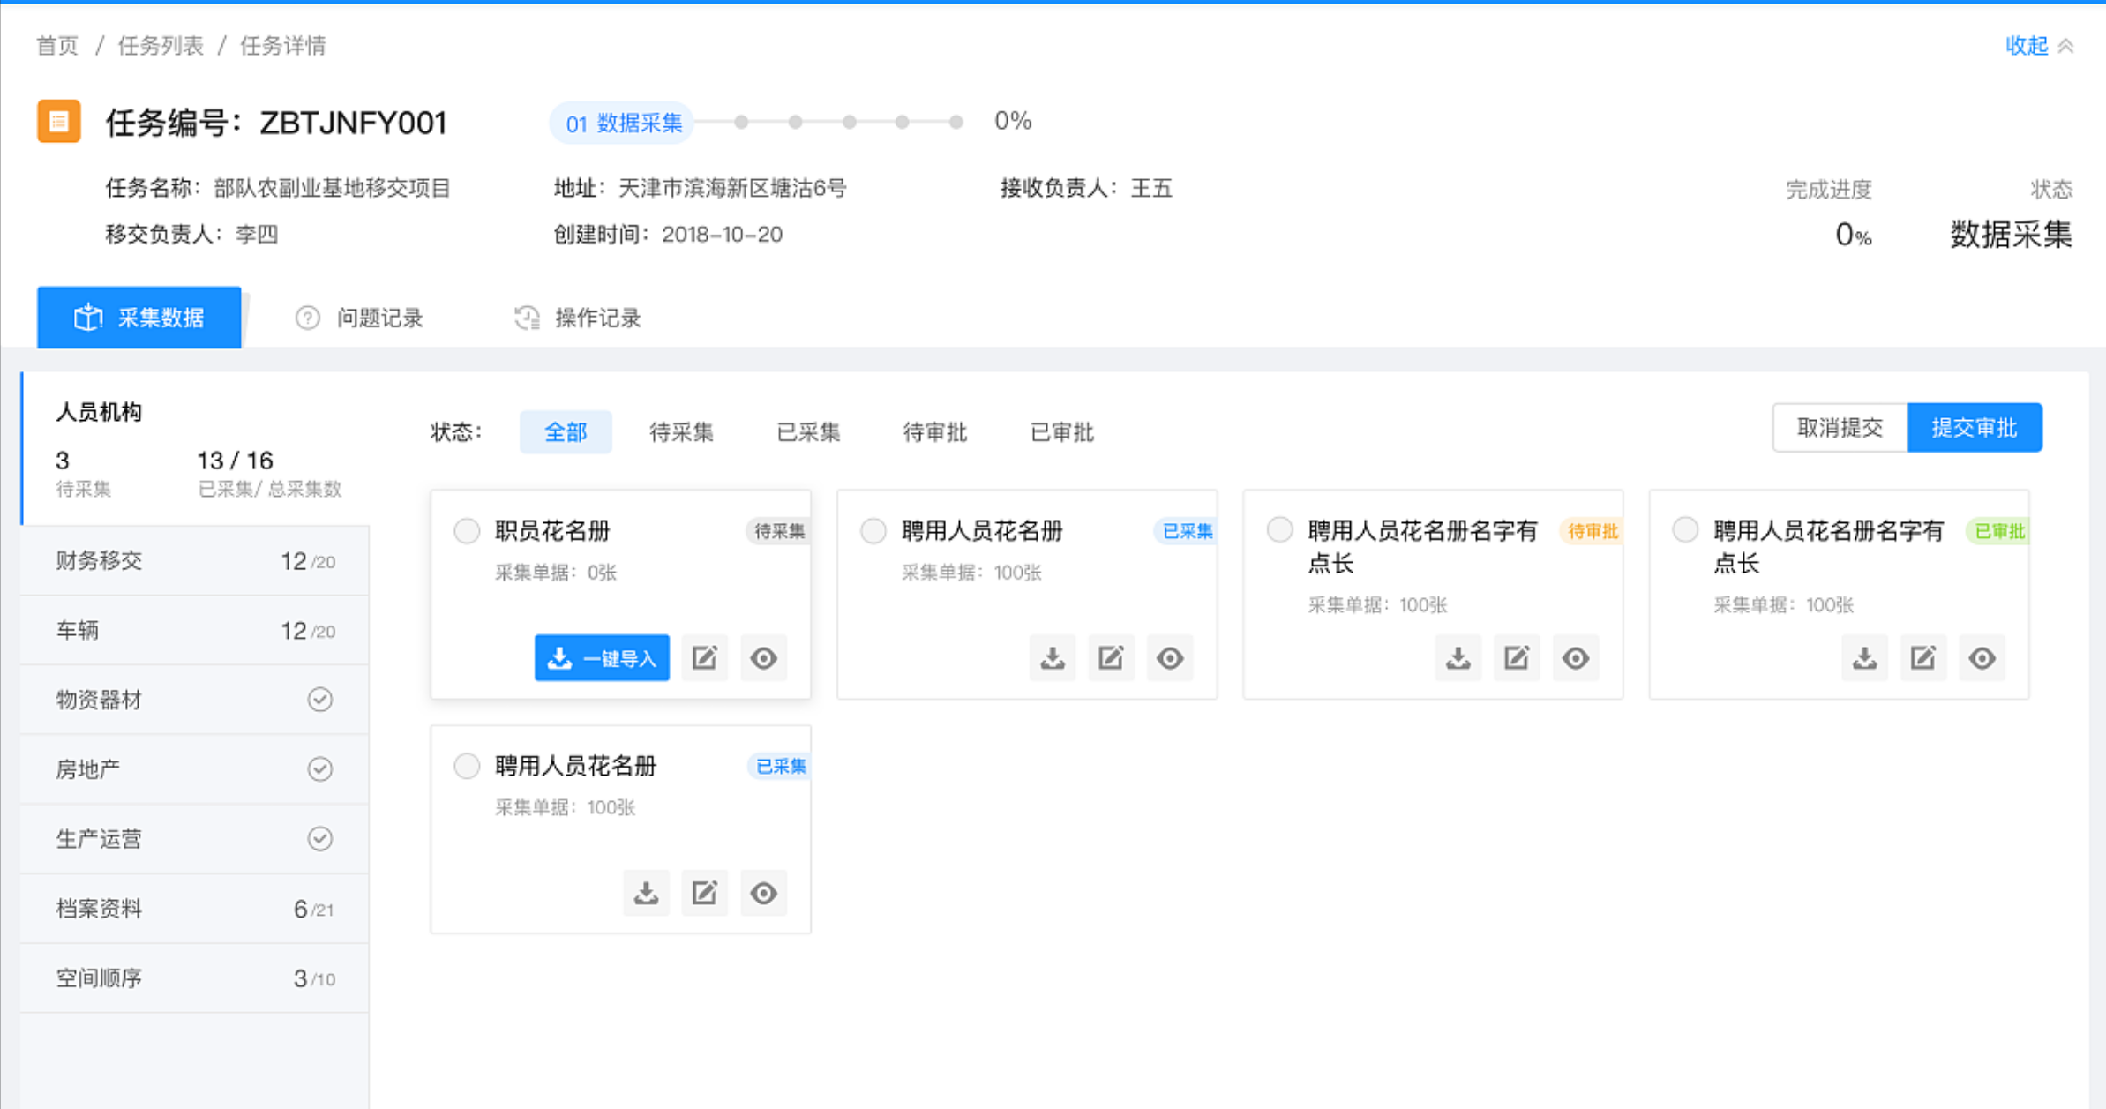Click the 采集单据：0张 text
2106x1109 pixels.
[556, 573]
